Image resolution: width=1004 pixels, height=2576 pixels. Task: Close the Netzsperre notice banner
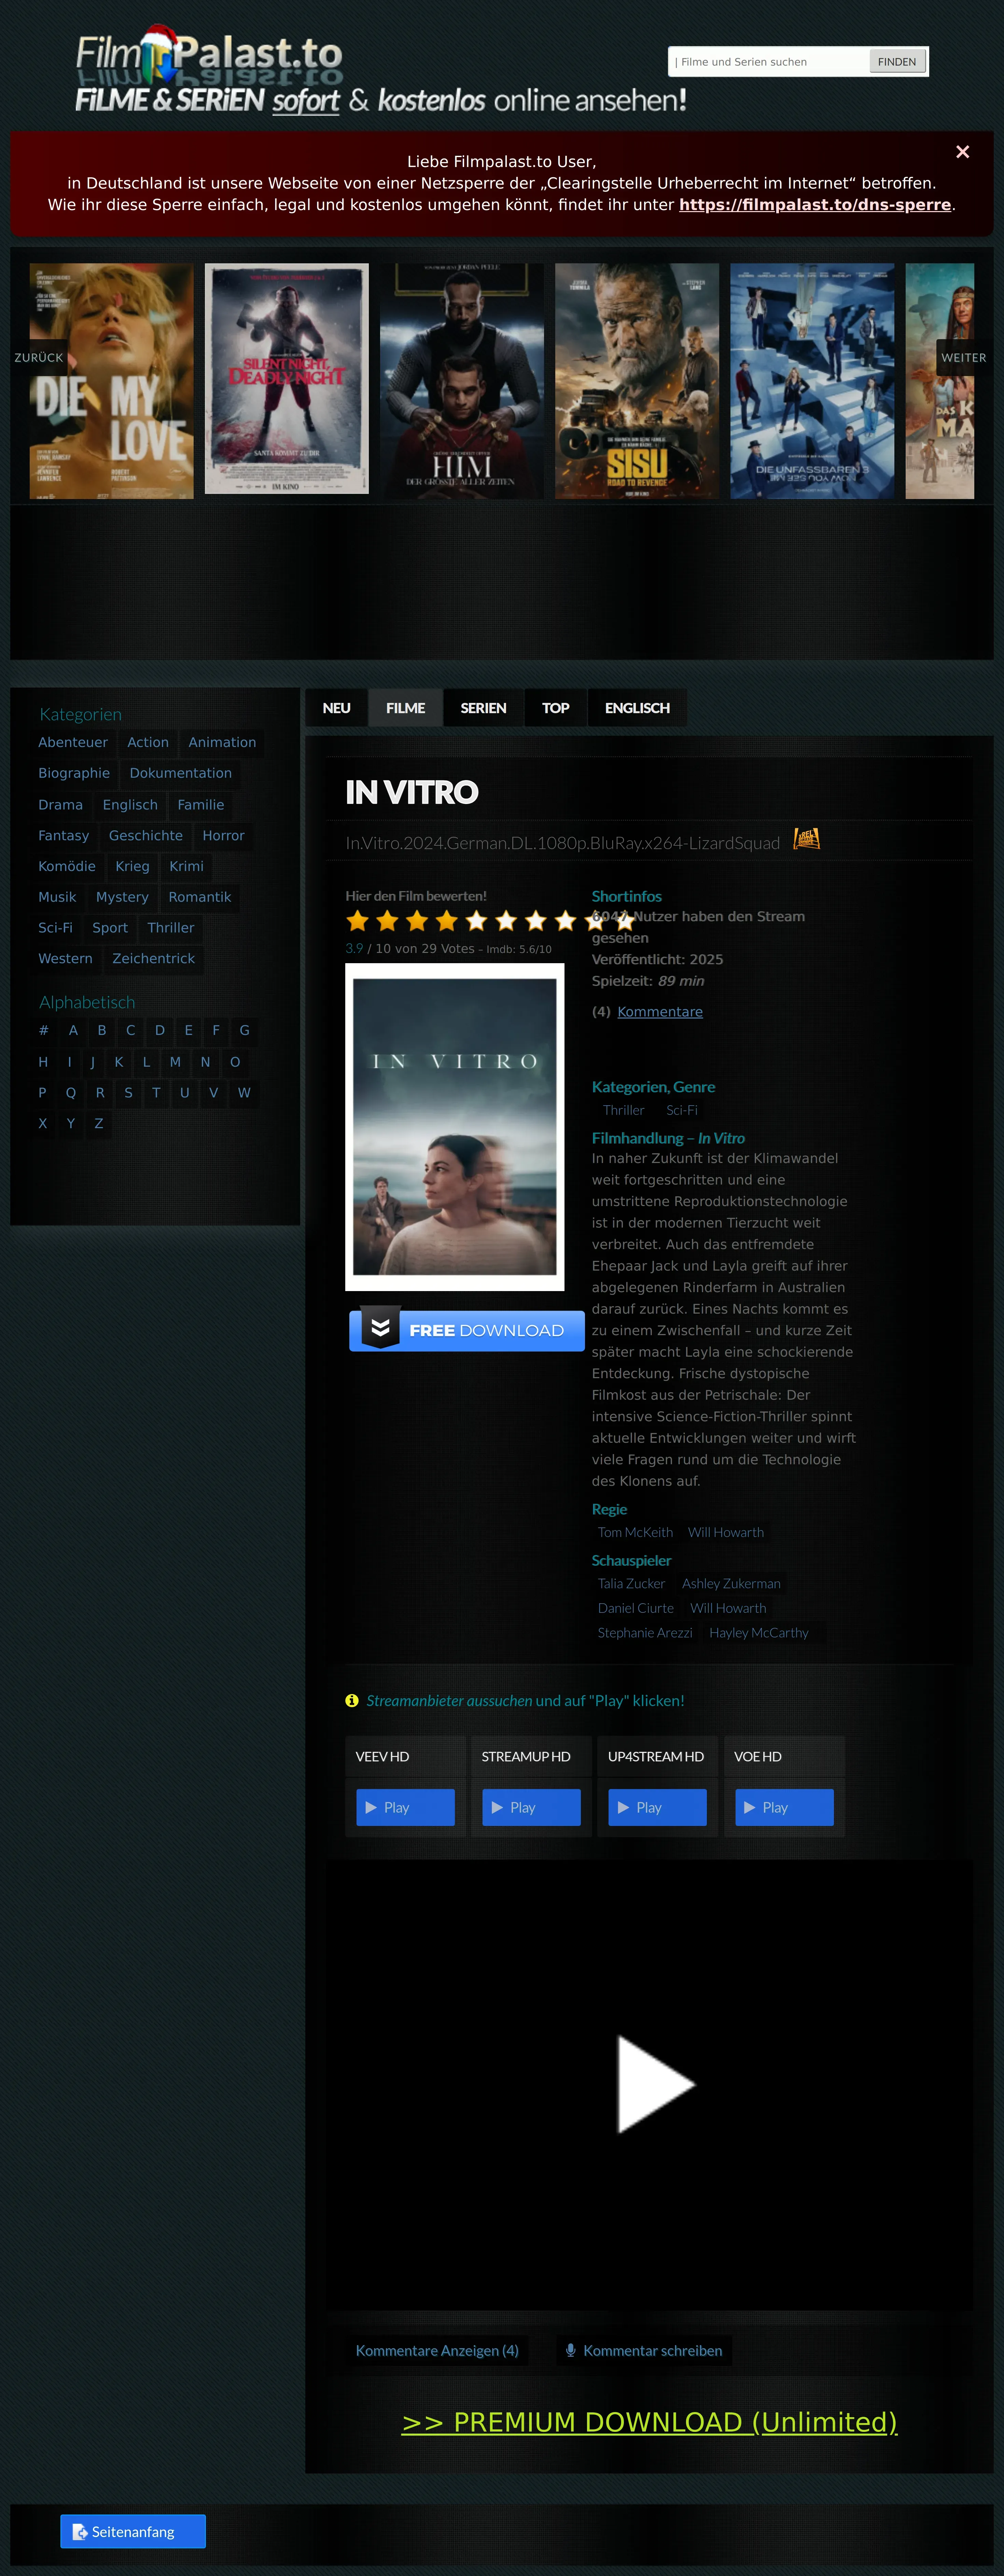tap(962, 152)
